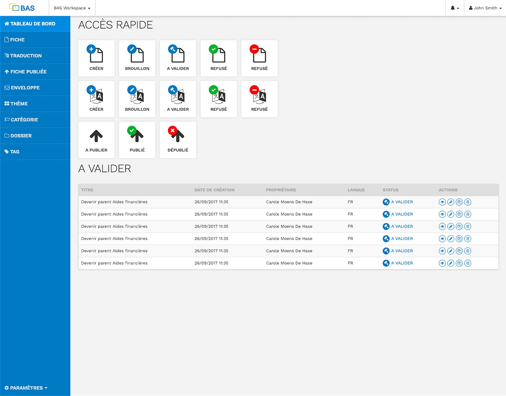
Task: Click the ACCÈS RAPIDE heading
Action: tap(115, 25)
